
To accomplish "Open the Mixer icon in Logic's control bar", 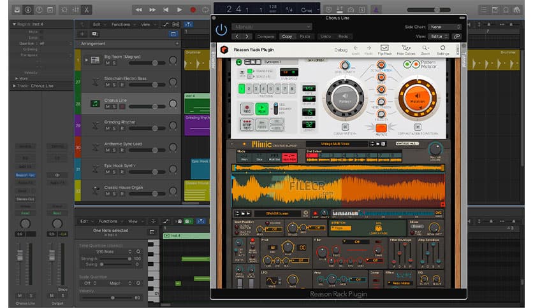I will coord(75,10).
